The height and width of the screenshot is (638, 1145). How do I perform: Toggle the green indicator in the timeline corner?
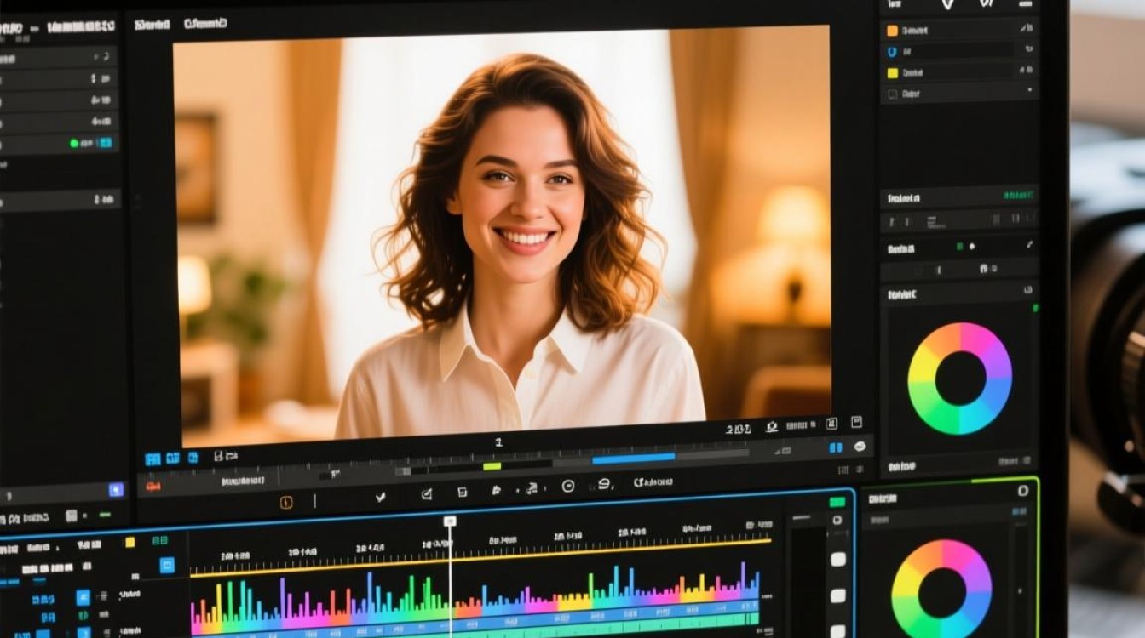pos(837,502)
